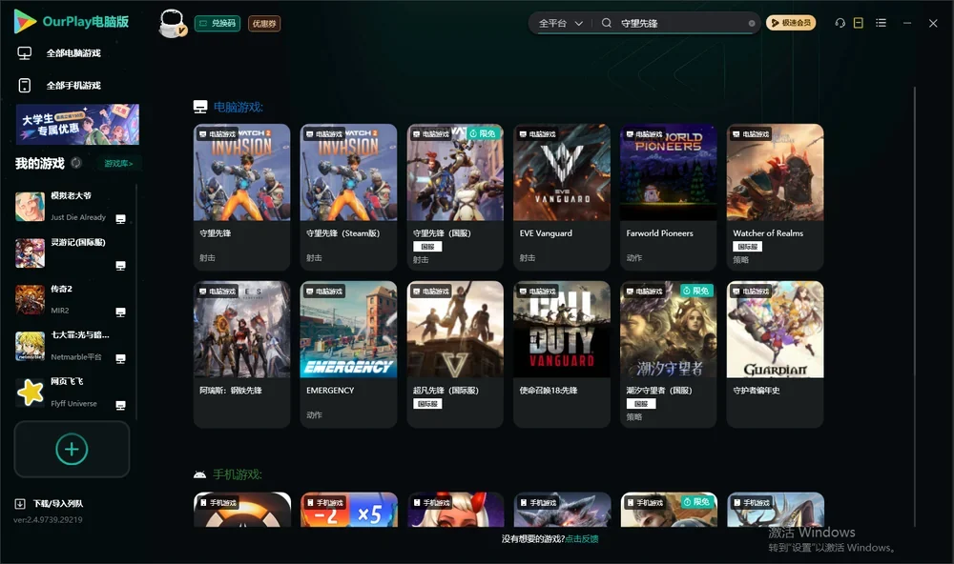Click the PC icon beside Netmarble平台
The width and height of the screenshot is (954, 564).
pyautogui.click(x=120, y=358)
